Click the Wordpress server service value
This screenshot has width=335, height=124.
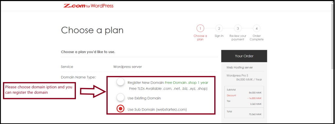pyautogui.click(x=128, y=67)
